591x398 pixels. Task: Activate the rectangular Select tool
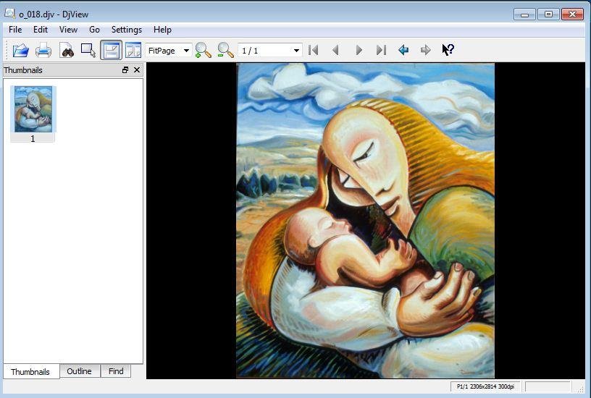88,50
